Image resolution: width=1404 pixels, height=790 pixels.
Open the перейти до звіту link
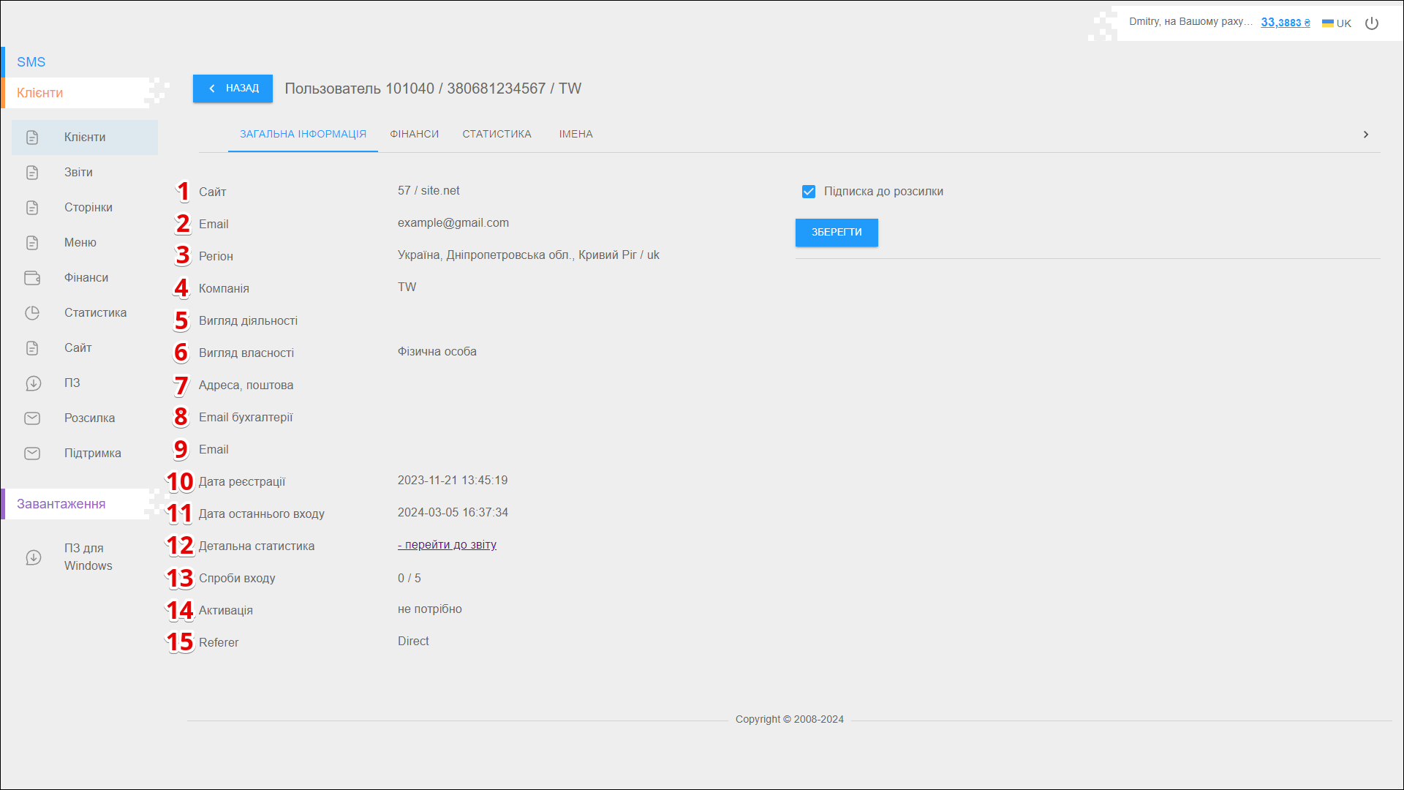tap(447, 545)
